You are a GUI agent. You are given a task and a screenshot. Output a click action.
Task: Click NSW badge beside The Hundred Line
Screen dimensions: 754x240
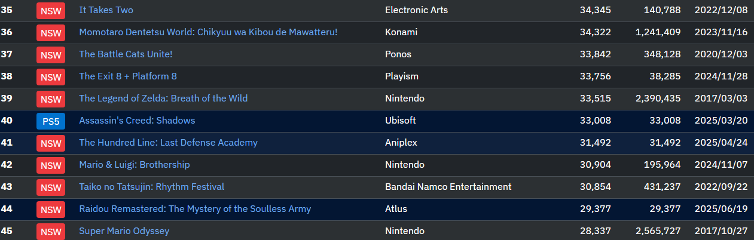pyautogui.click(x=51, y=143)
